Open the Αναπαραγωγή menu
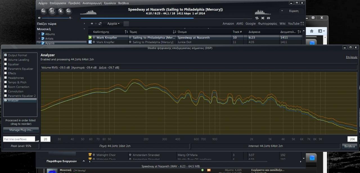The height and width of the screenshot is (173, 360). click(x=92, y=3)
